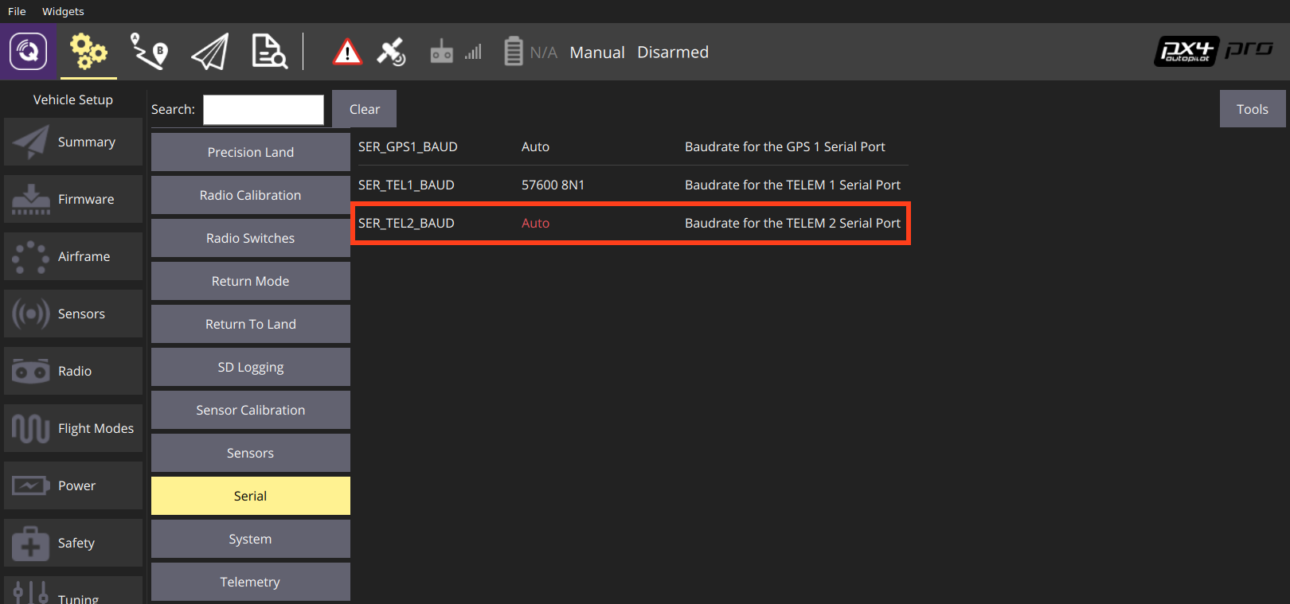The width and height of the screenshot is (1290, 604).
Task: Edit the SER_TEL2_BAUD Auto value
Action: tap(535, 224)
